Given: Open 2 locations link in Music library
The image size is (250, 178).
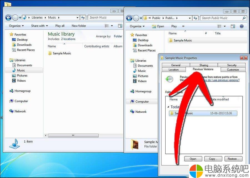Looking at the screenshot, I should pos(68,39).
